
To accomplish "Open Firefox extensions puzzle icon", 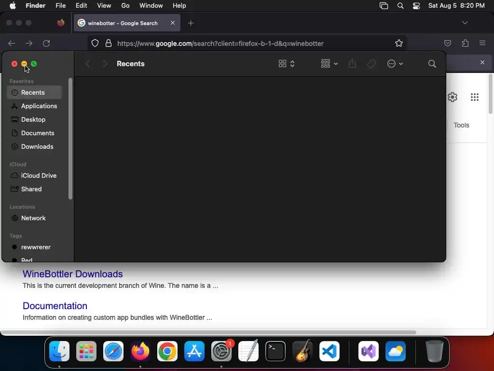I will (466, 43).
